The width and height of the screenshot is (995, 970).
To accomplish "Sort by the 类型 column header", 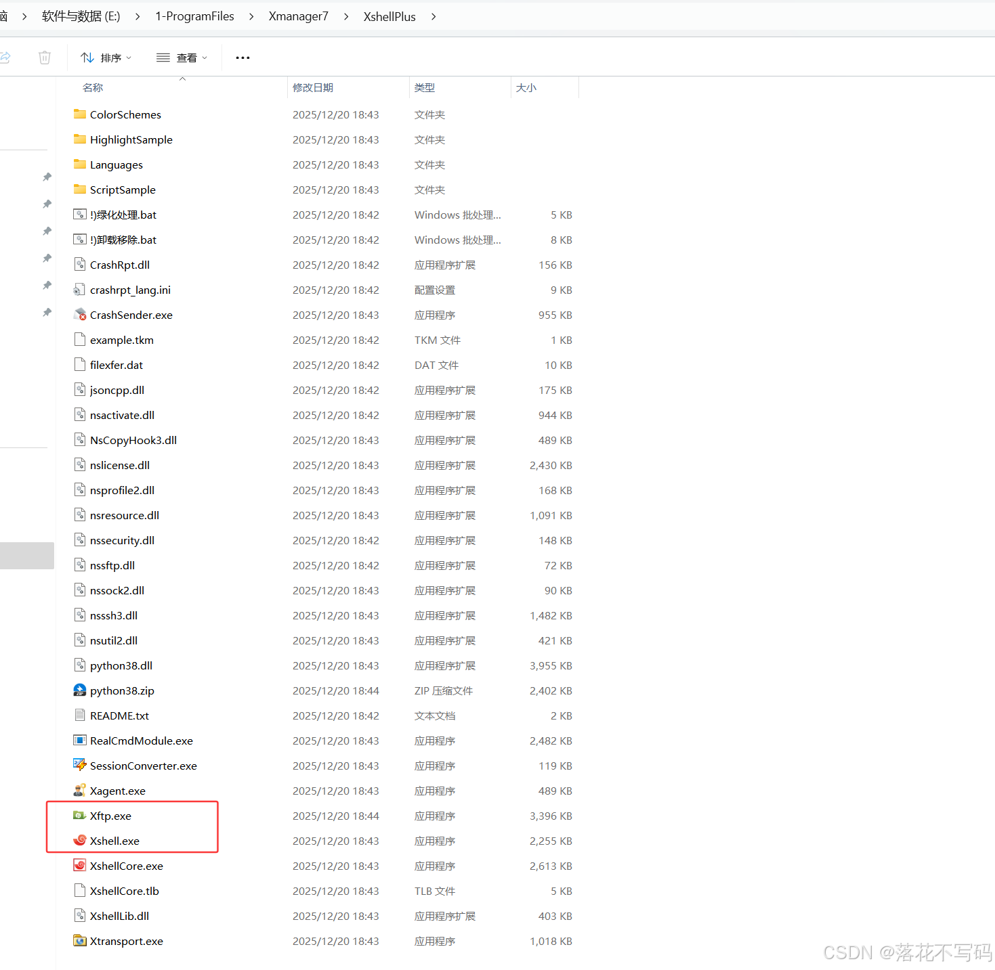I will point(425,87).
